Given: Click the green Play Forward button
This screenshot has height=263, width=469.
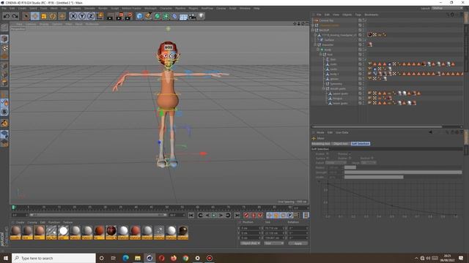Looking at the screenshot, I should (x=214, y=216).
